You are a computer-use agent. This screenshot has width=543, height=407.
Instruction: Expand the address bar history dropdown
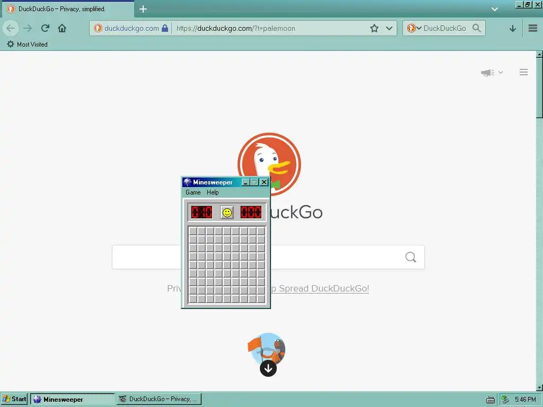(x=389, y=29)
